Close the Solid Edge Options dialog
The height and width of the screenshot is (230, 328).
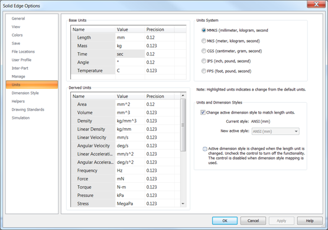tap(316, 4)
